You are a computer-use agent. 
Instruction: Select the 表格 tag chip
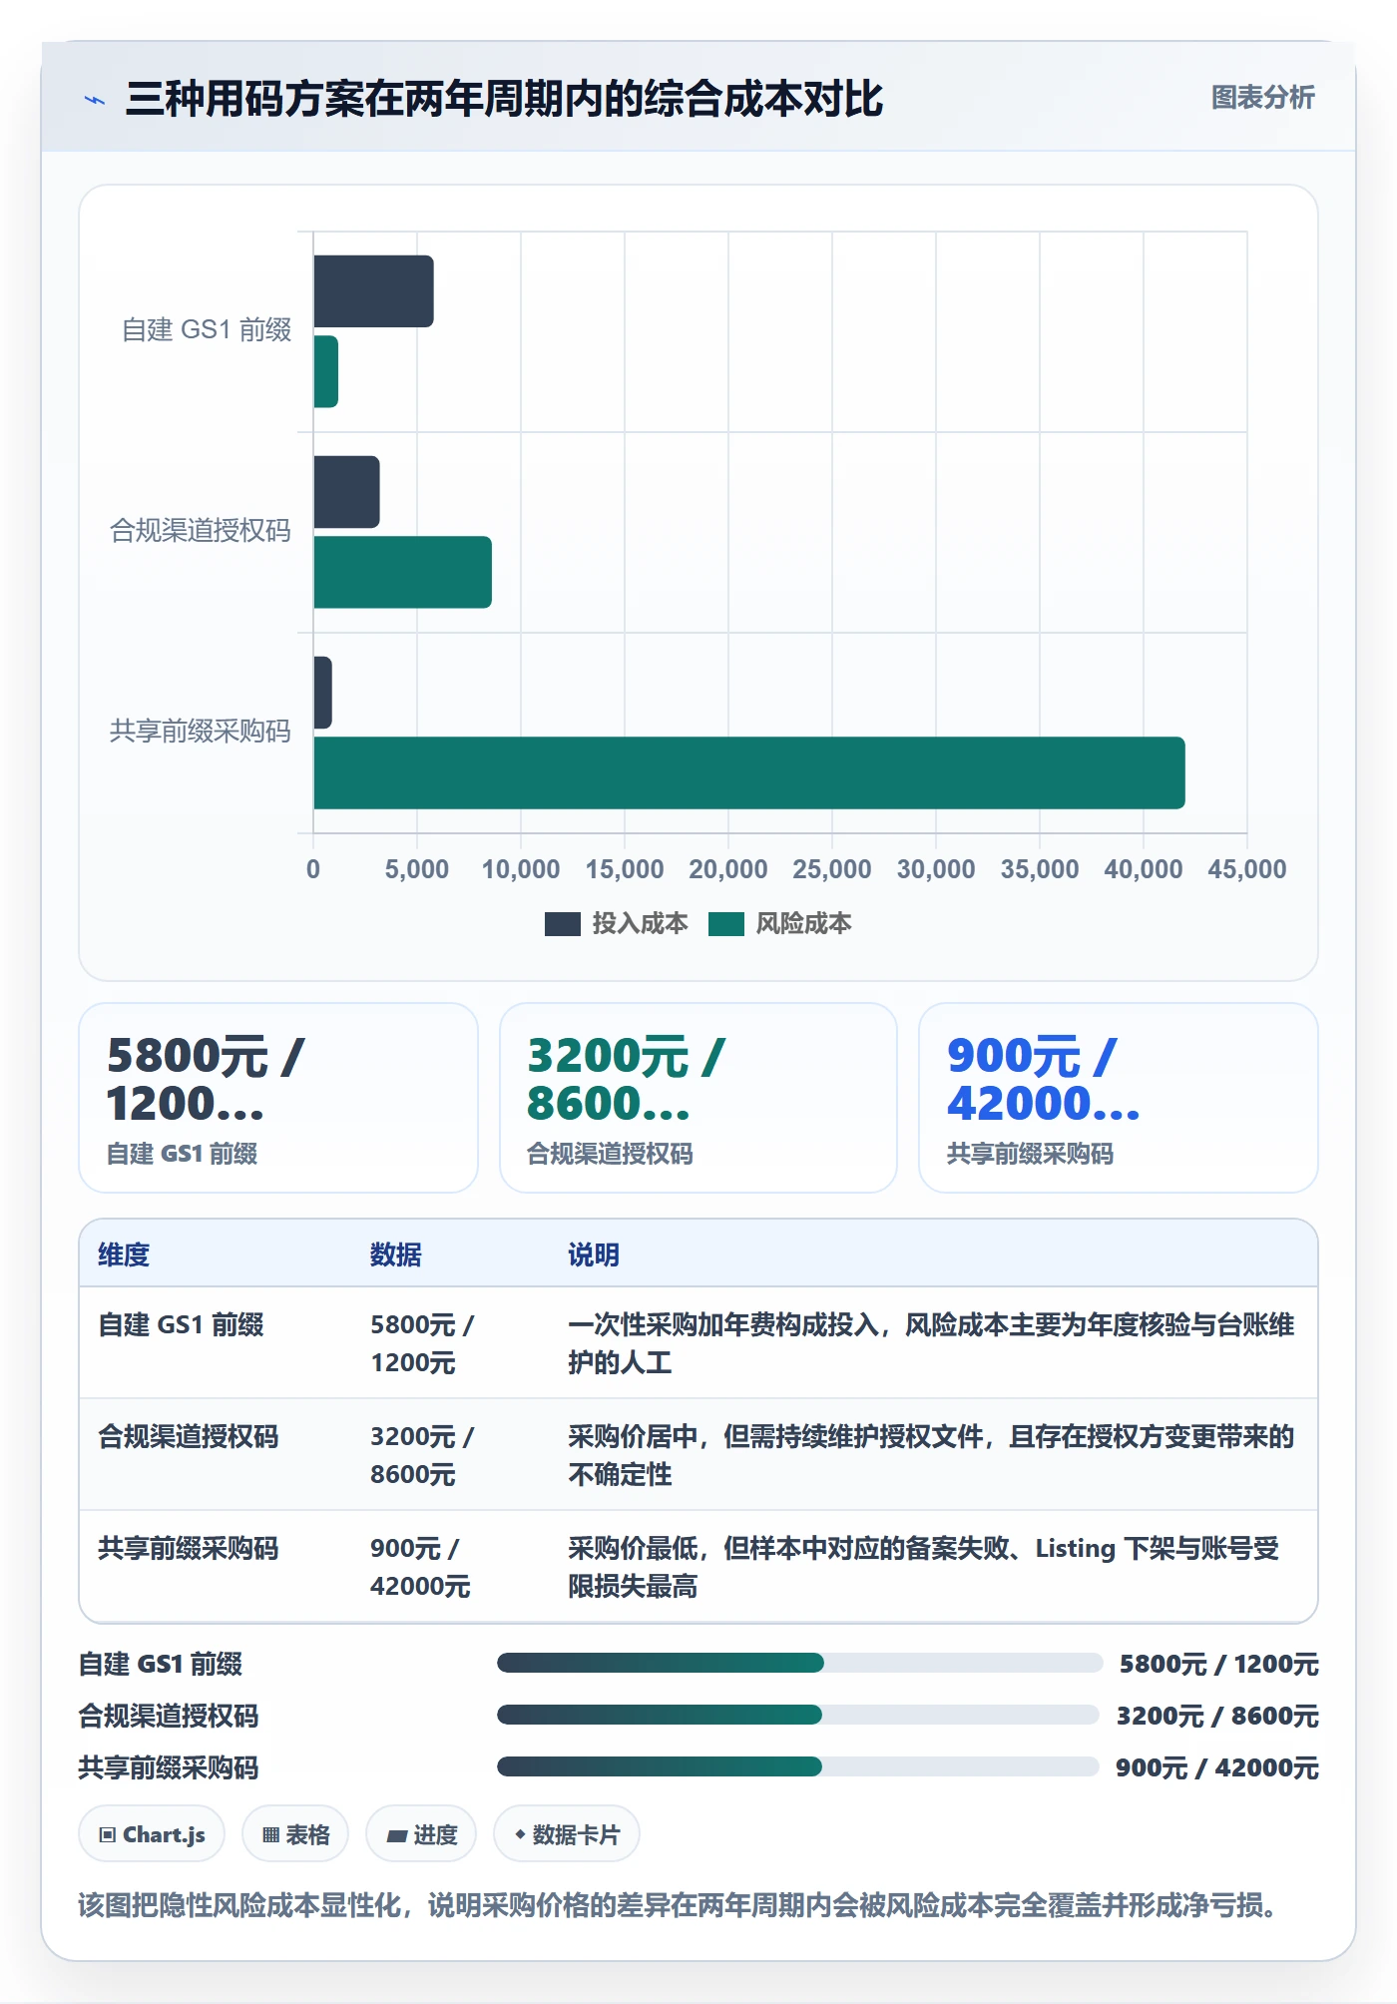[x=295, y=1834]
